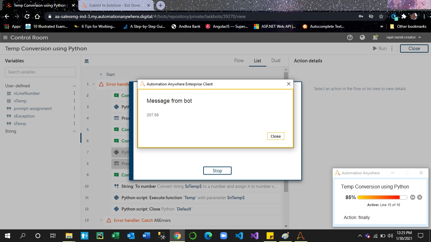Go back to the previous page
Screen dimensions: 431x242
pos(7,16)
